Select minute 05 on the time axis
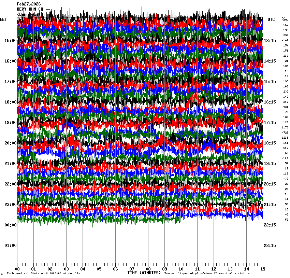The height and width of the screenshot is (278, 290). (x=99, y=269)
